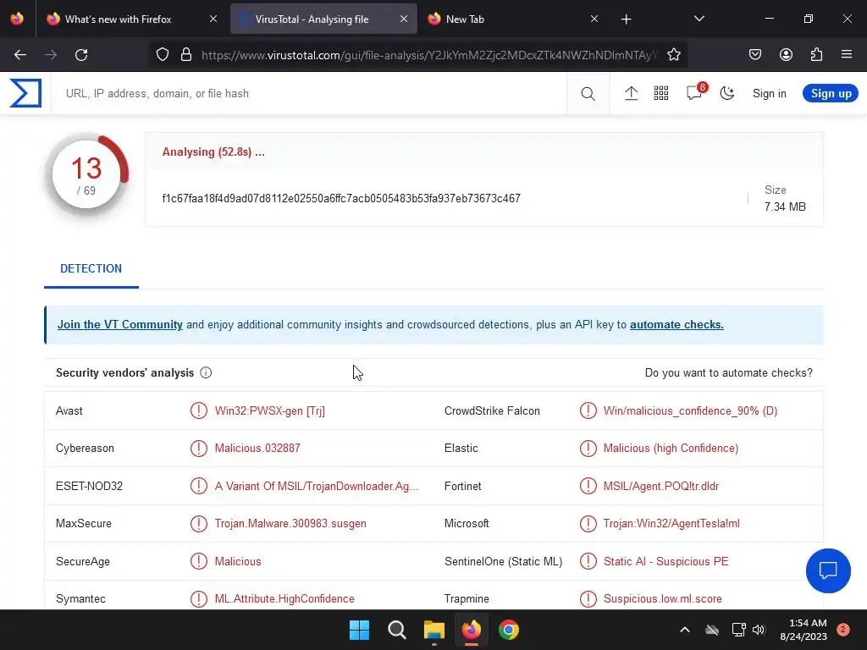This screenshot has width=867, height=650.
Task: Open the blue chat bubble button
Action: pyautogui.click(x=828, y=570)
